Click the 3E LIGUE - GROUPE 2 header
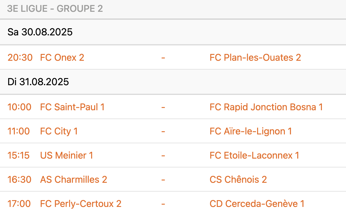The image size is (346, 214). pyautogui.click(x=55, y=9)
